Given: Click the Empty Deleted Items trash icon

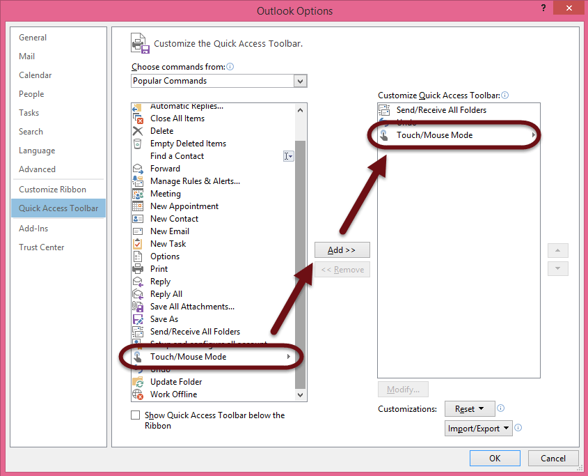Looking at the screenshot, I should coord(138,144).
